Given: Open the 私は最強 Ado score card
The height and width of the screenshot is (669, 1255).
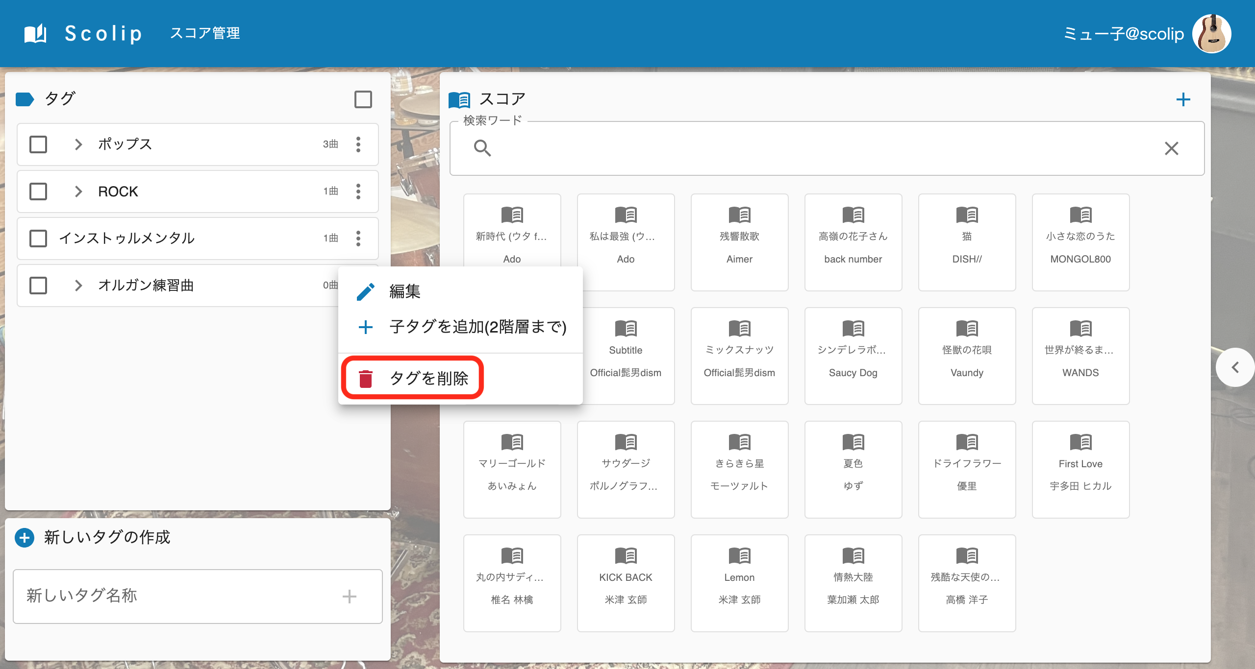Looking at the screenshot, I should 626,242.
